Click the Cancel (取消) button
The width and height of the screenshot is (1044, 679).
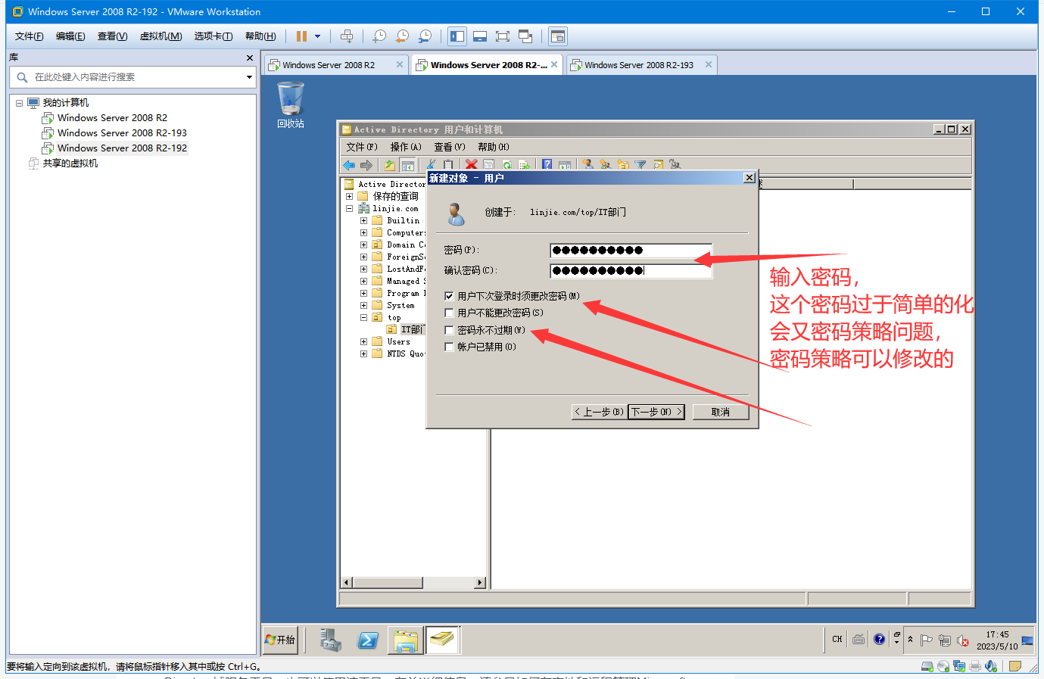721,412
